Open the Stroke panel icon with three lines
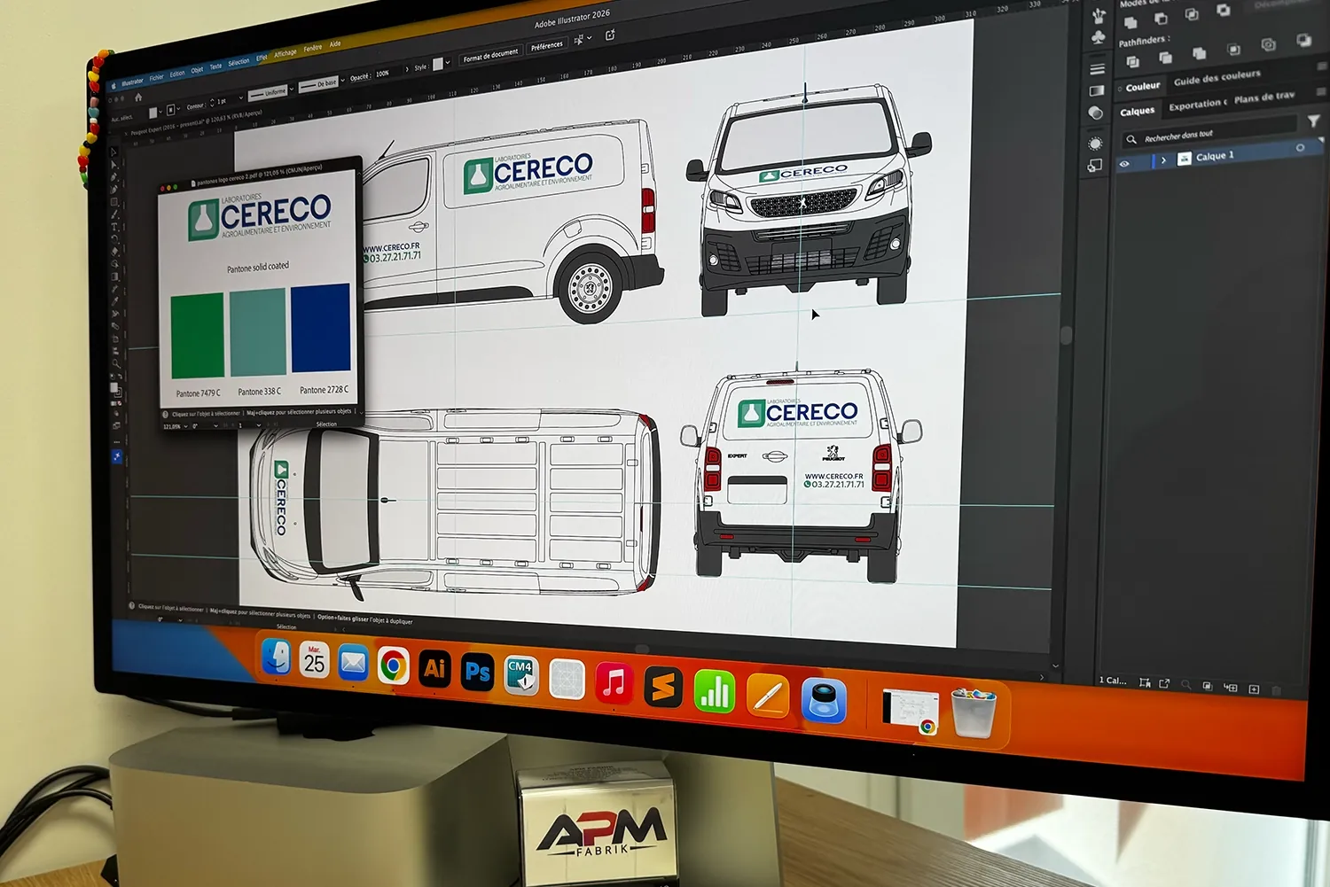The height and width of the screenshot is (887, 1330). coord(1097,68)
